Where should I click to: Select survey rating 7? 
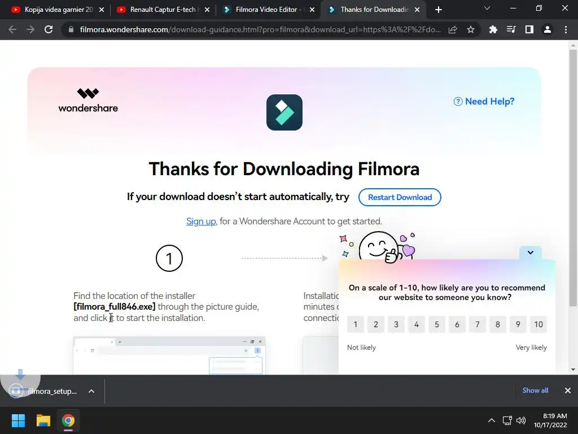pos(478,324)
